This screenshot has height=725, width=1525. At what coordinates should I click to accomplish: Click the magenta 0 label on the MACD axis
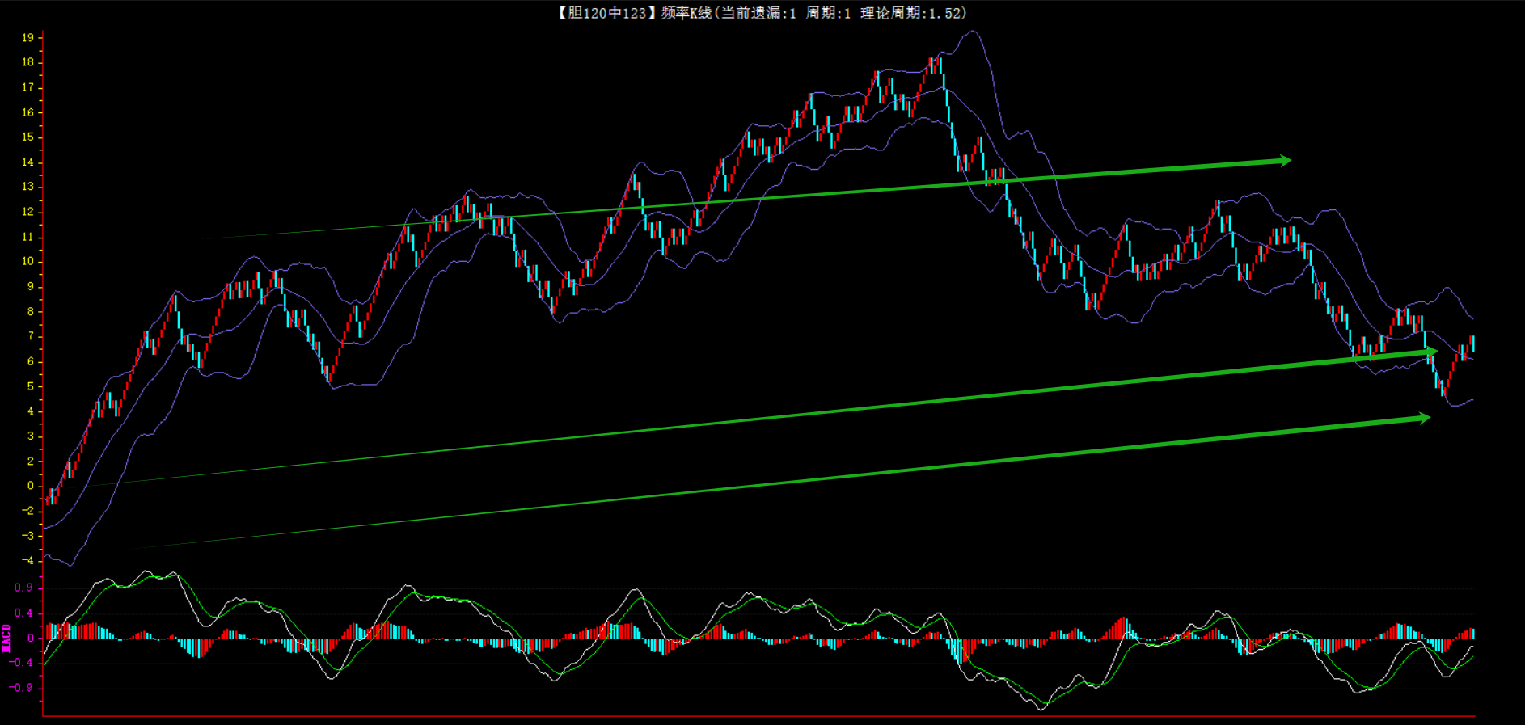pos(31,638)
